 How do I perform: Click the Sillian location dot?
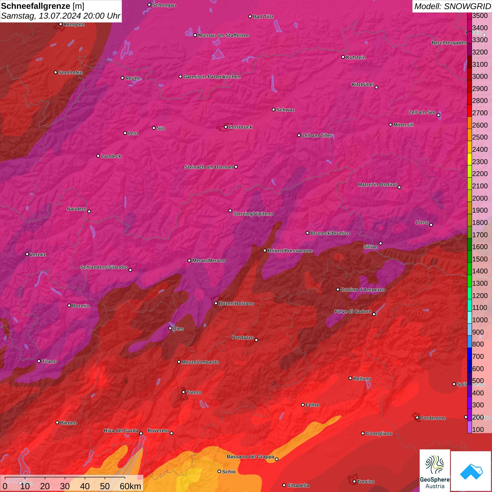[381, 243]
